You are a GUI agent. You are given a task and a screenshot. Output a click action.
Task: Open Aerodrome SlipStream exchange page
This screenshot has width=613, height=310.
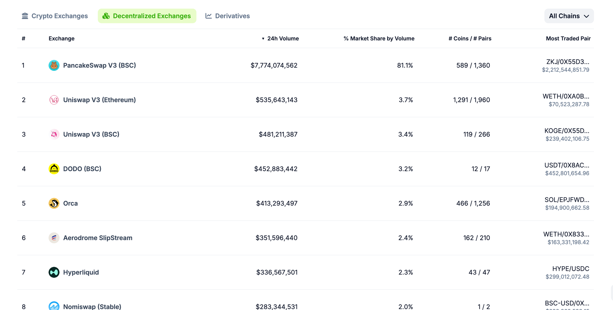[x=97, y=238]
